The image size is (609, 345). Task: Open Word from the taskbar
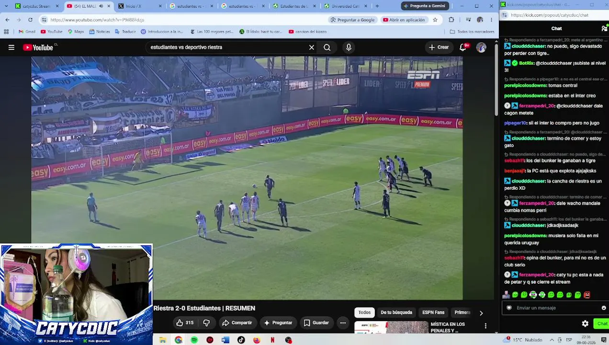pyautogui.click(x=226, y=340)
